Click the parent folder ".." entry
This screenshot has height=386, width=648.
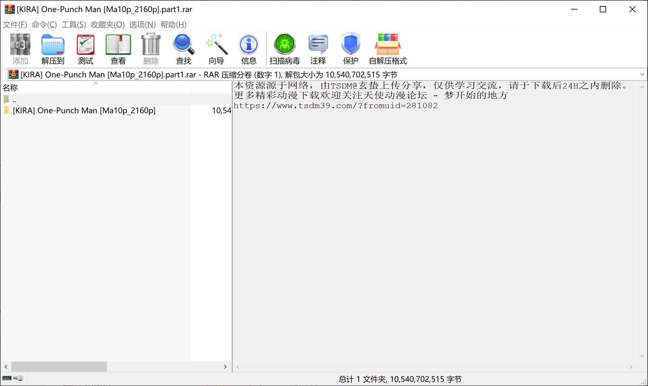[14, 100]
